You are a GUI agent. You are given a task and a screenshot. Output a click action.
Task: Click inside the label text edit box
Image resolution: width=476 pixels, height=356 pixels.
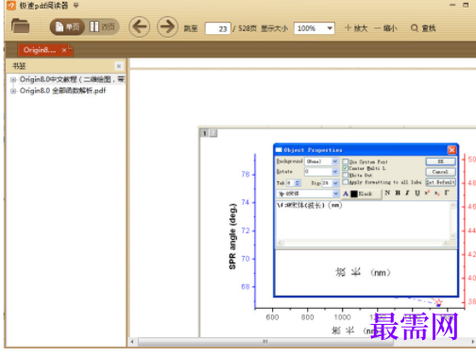(x=363, y=221)
